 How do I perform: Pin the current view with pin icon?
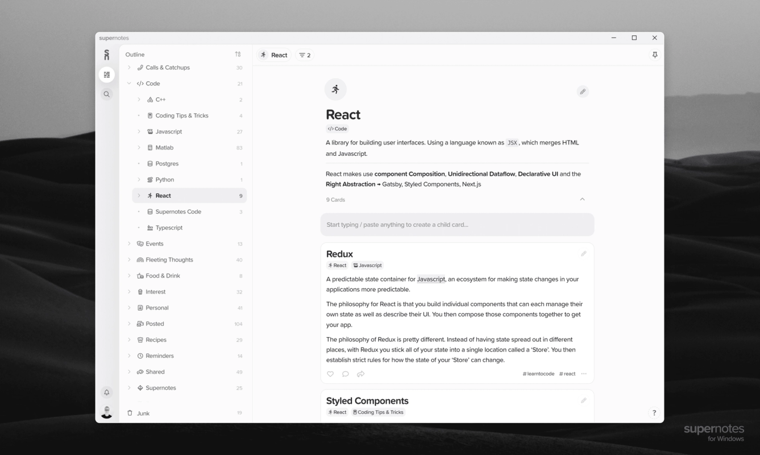655,55
